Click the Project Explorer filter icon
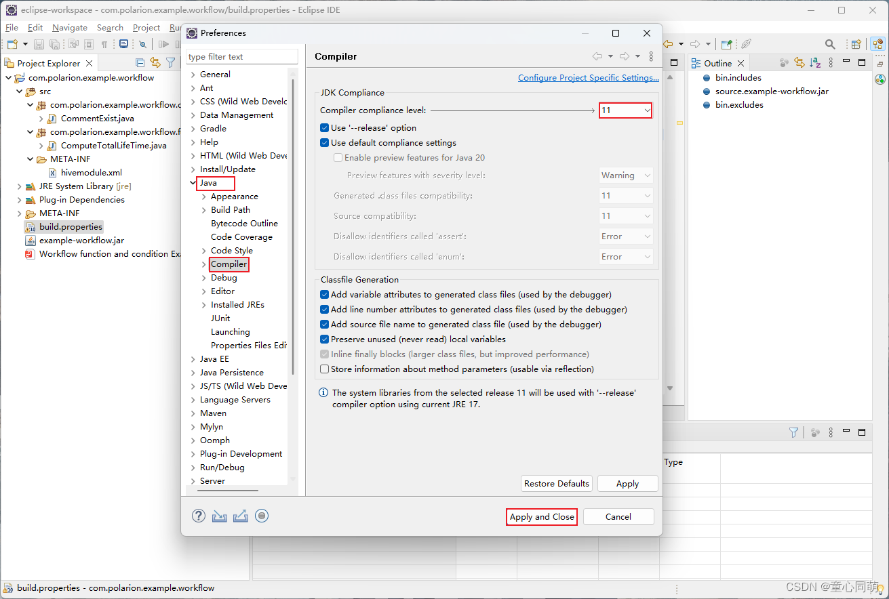Screen dimensions: 889x599 [x=170, y=62]
